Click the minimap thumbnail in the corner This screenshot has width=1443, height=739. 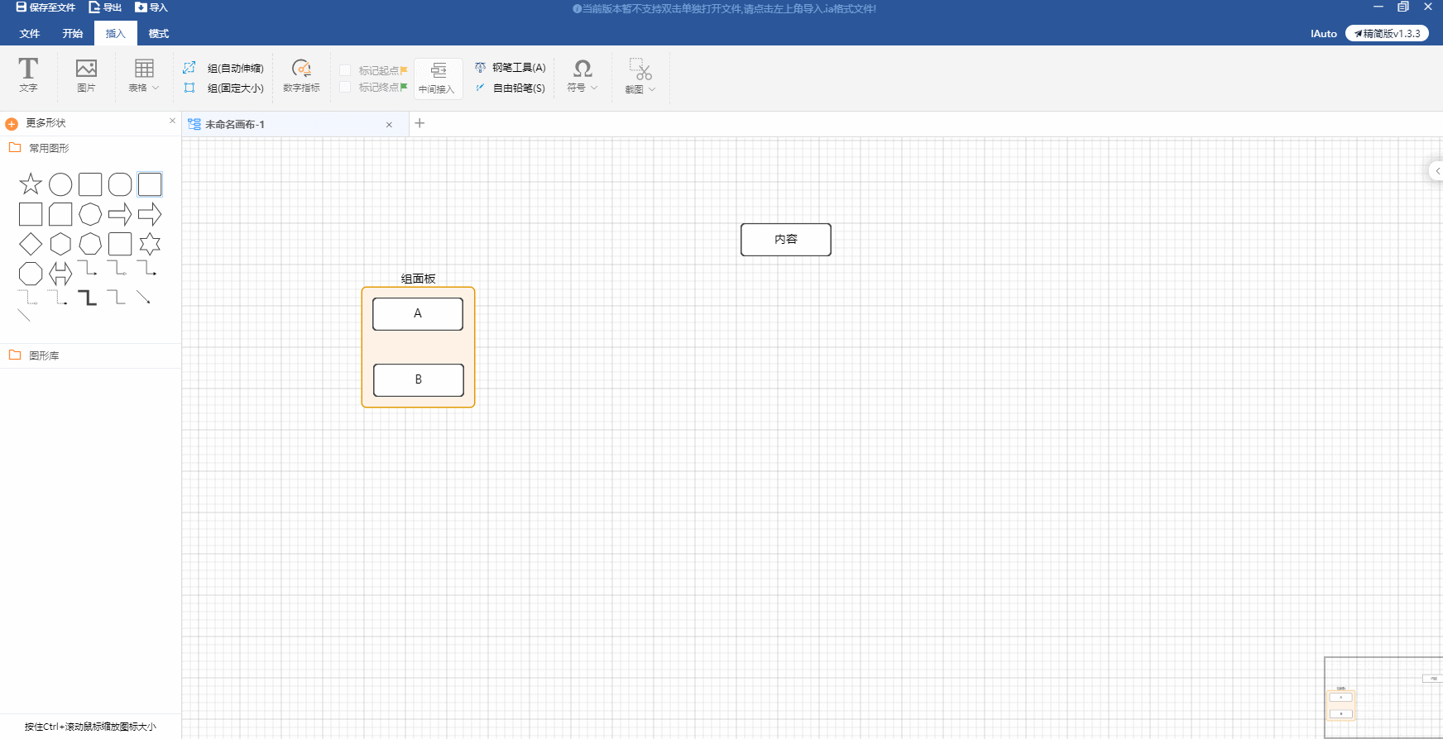pyautogui.click(x=1383, y=698)
